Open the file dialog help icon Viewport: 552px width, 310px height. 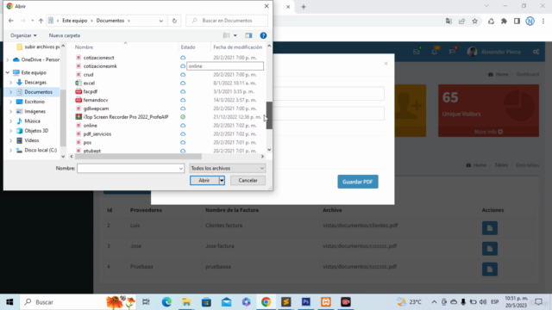click(x=263, y=35)
